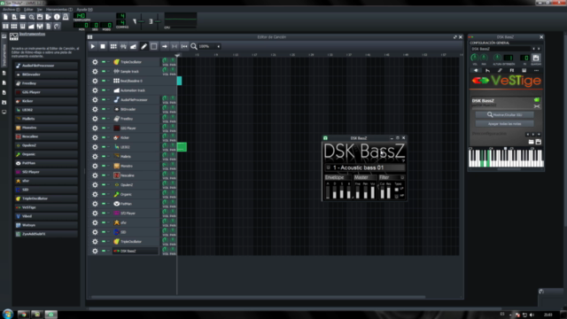Click Mostrar/Ocultar IGU button
567x319 pixels.
[x=504, y=114]
